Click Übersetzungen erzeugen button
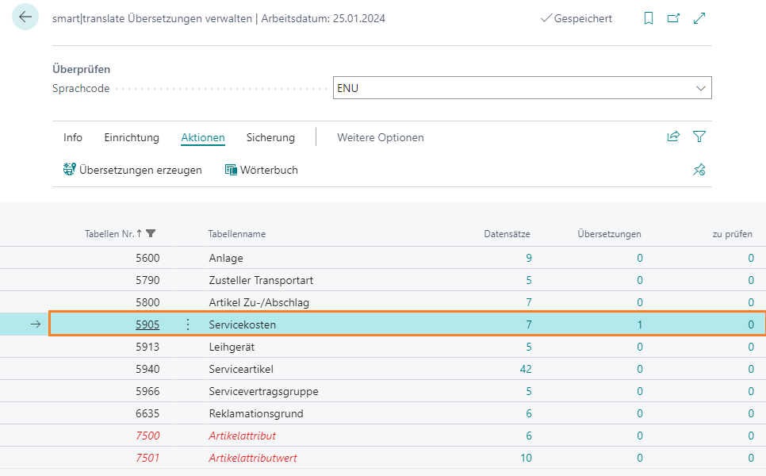Viewport: 766px width, 476px height. 132,170
